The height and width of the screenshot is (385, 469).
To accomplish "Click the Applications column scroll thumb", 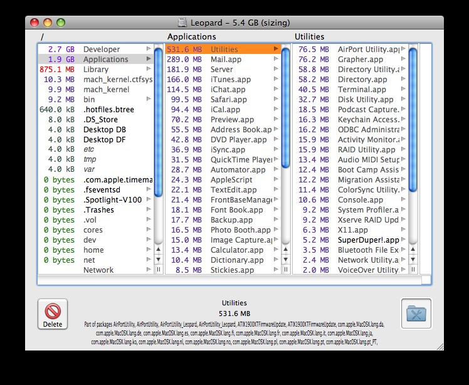I will pyautogui.click(x=286, y=108).
